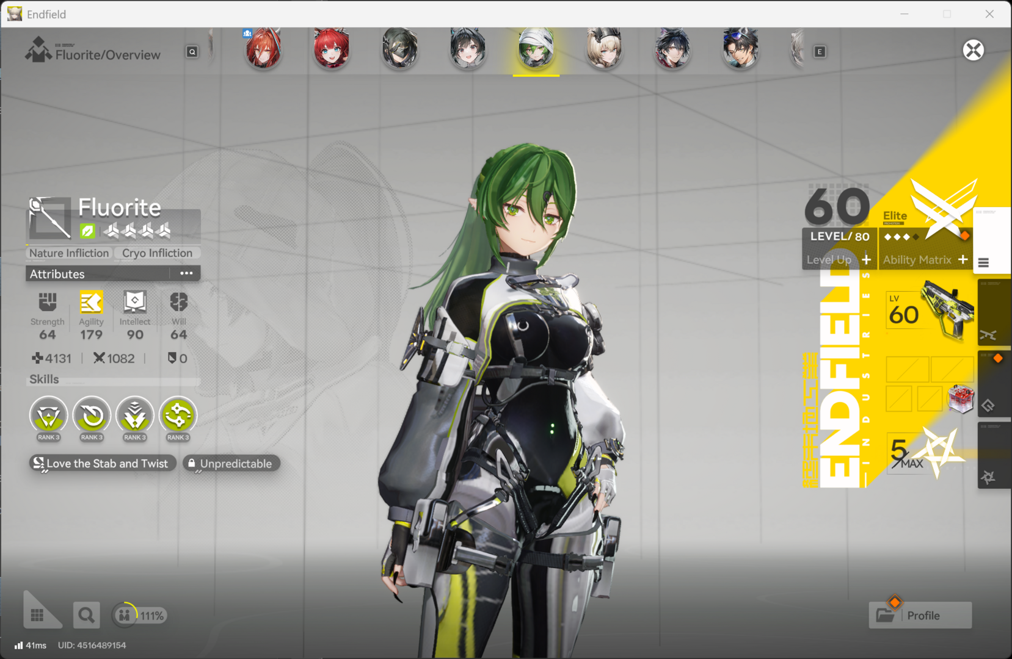Open the Cryo Infliction tag
1012x659 pixels.
pos(157,253)
